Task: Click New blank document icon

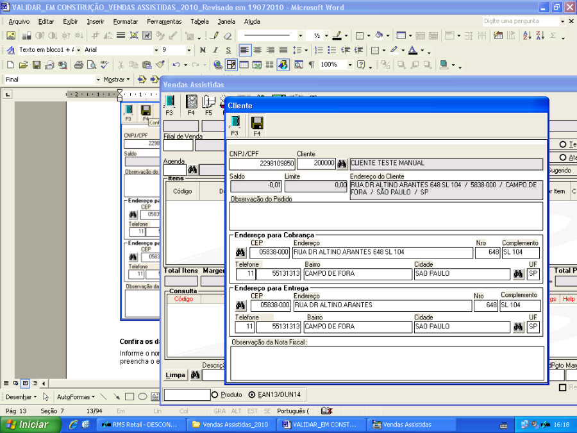Action: point(10,65)
